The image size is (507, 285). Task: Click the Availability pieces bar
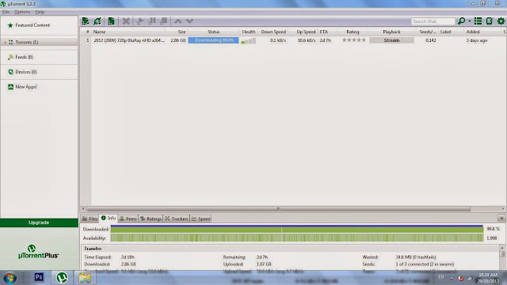(x=297, y=238)
